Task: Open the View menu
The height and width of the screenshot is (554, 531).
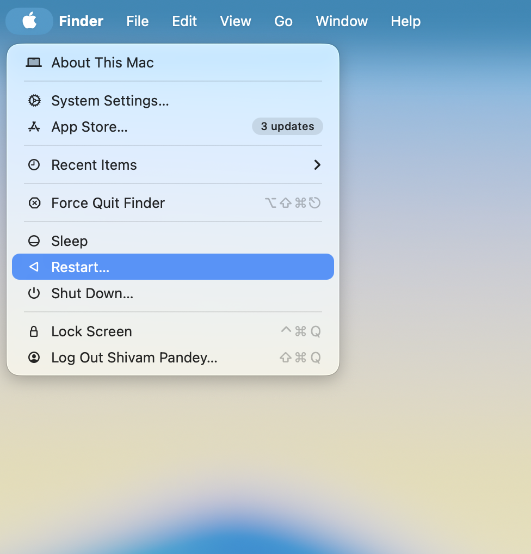Action: [x=236, y=21]
